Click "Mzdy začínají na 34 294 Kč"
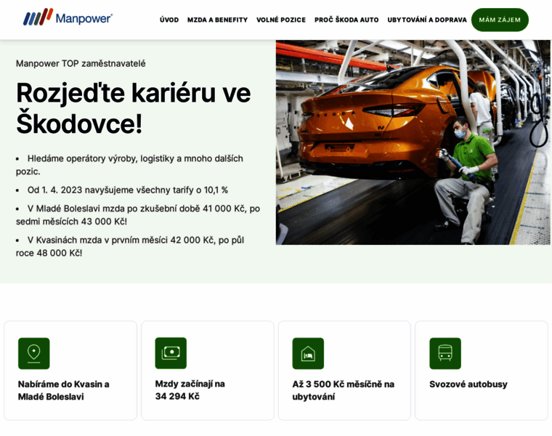 click(190, 390)
